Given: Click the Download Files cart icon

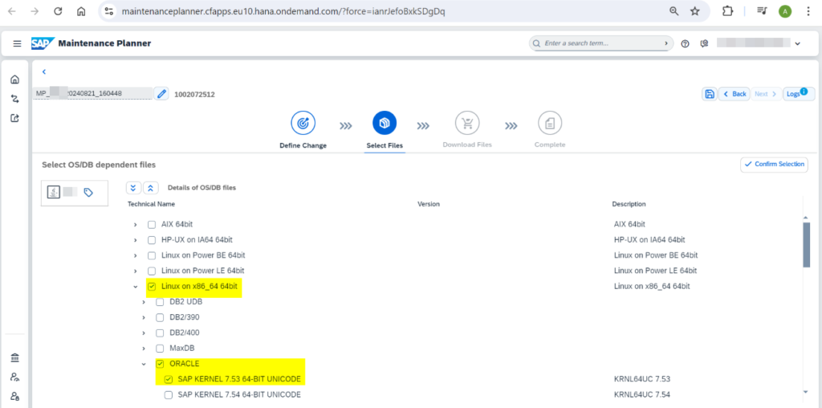Looking at the screenshot, I should [x=467, y=123].
